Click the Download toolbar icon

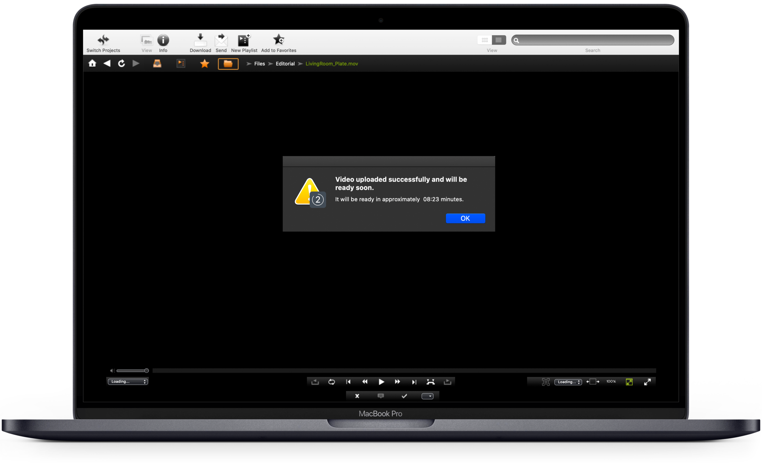click(200, 40)
